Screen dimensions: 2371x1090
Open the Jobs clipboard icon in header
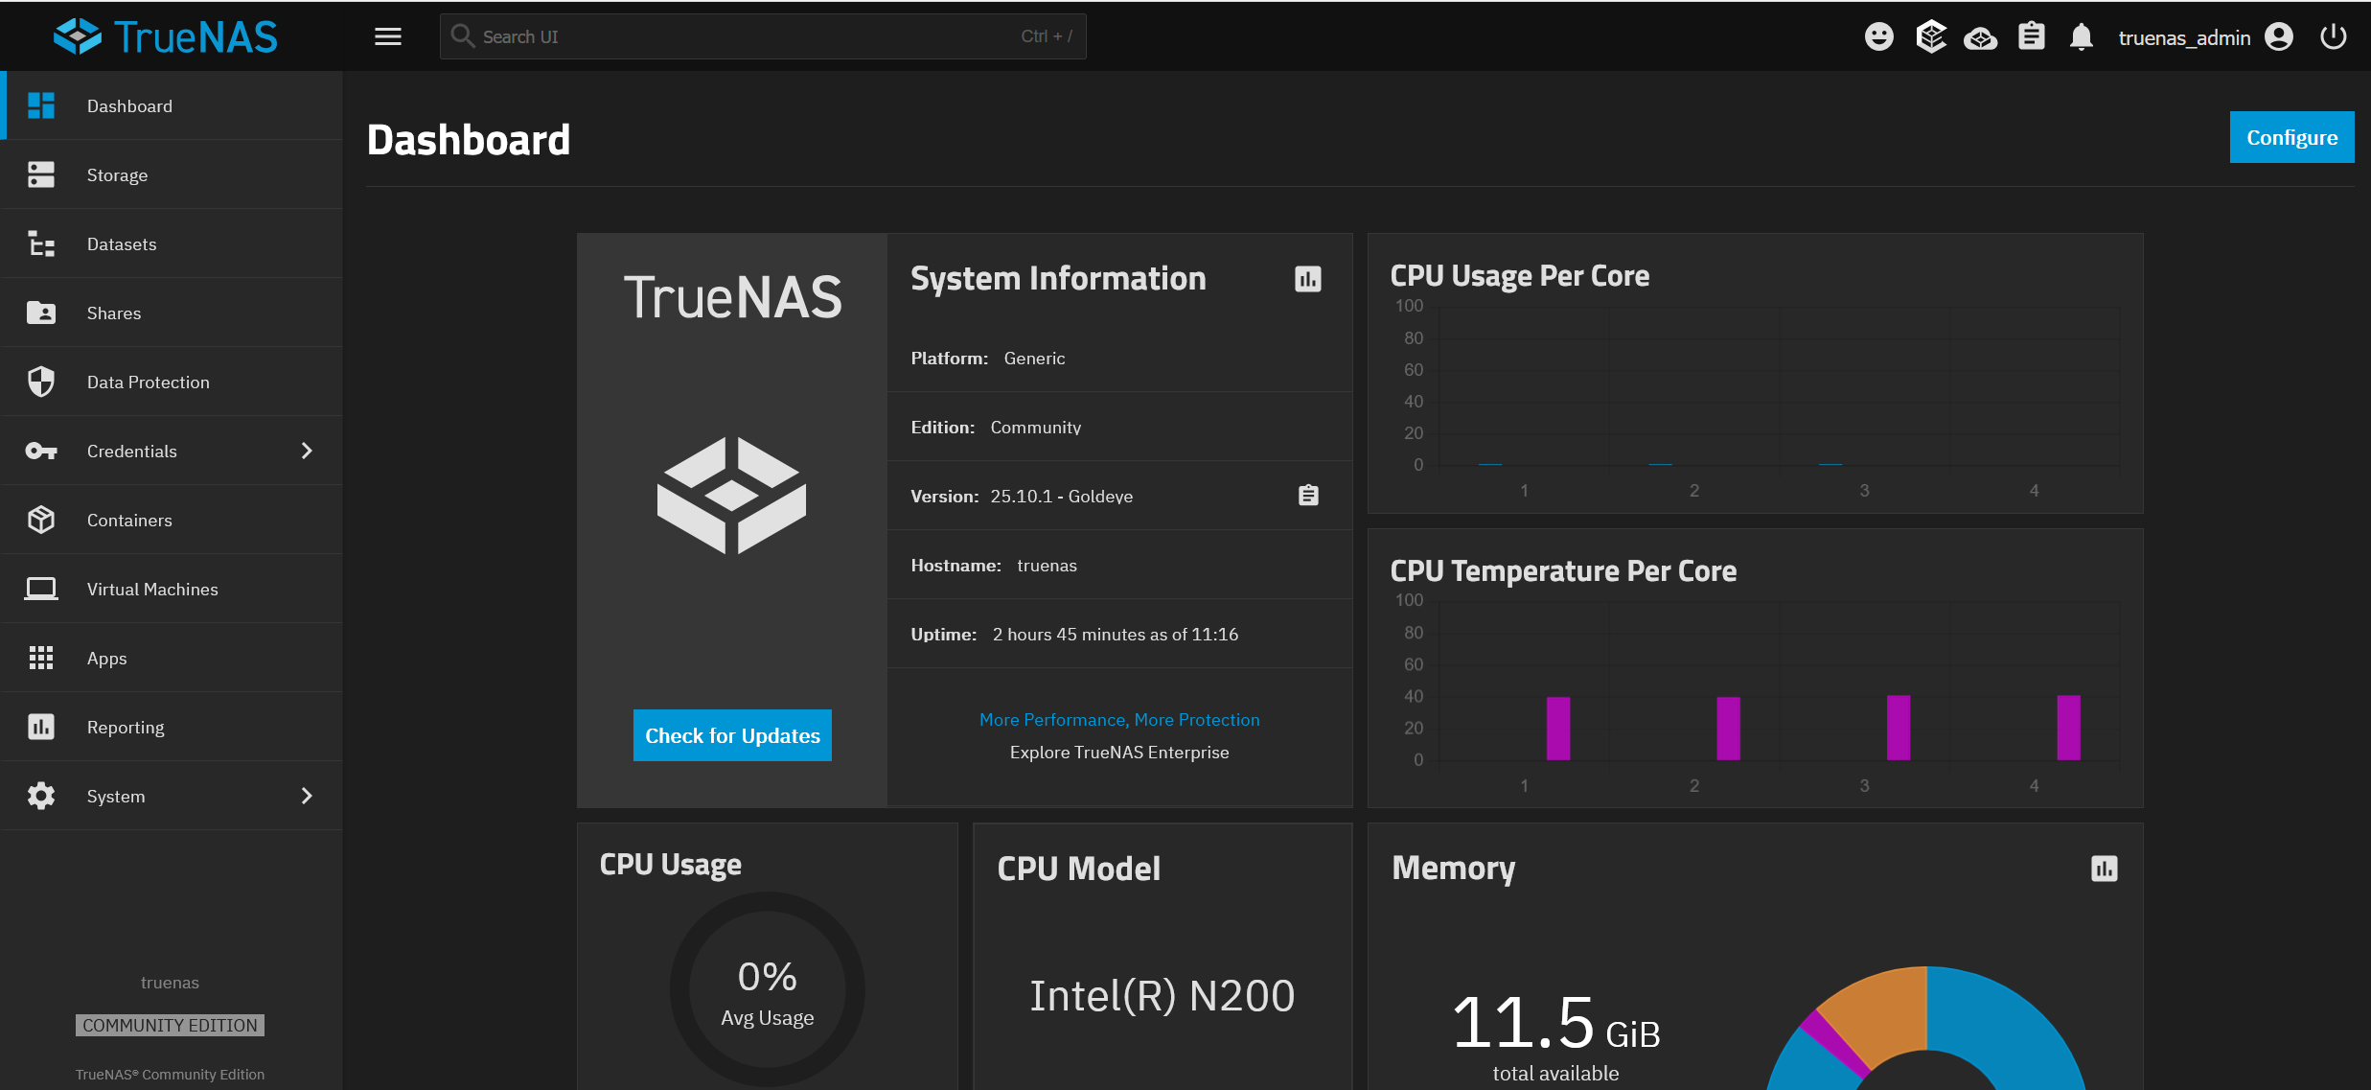click(2031, 36)
